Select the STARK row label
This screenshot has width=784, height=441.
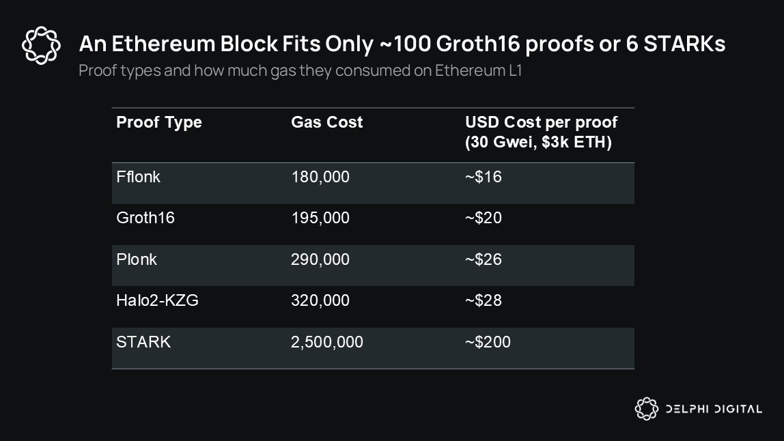(143, 341)
